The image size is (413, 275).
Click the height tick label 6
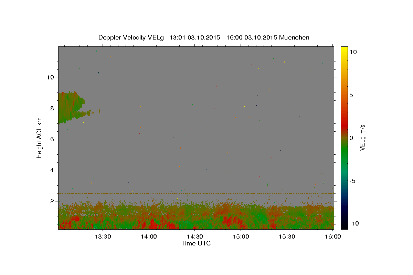tap(52, 139)
